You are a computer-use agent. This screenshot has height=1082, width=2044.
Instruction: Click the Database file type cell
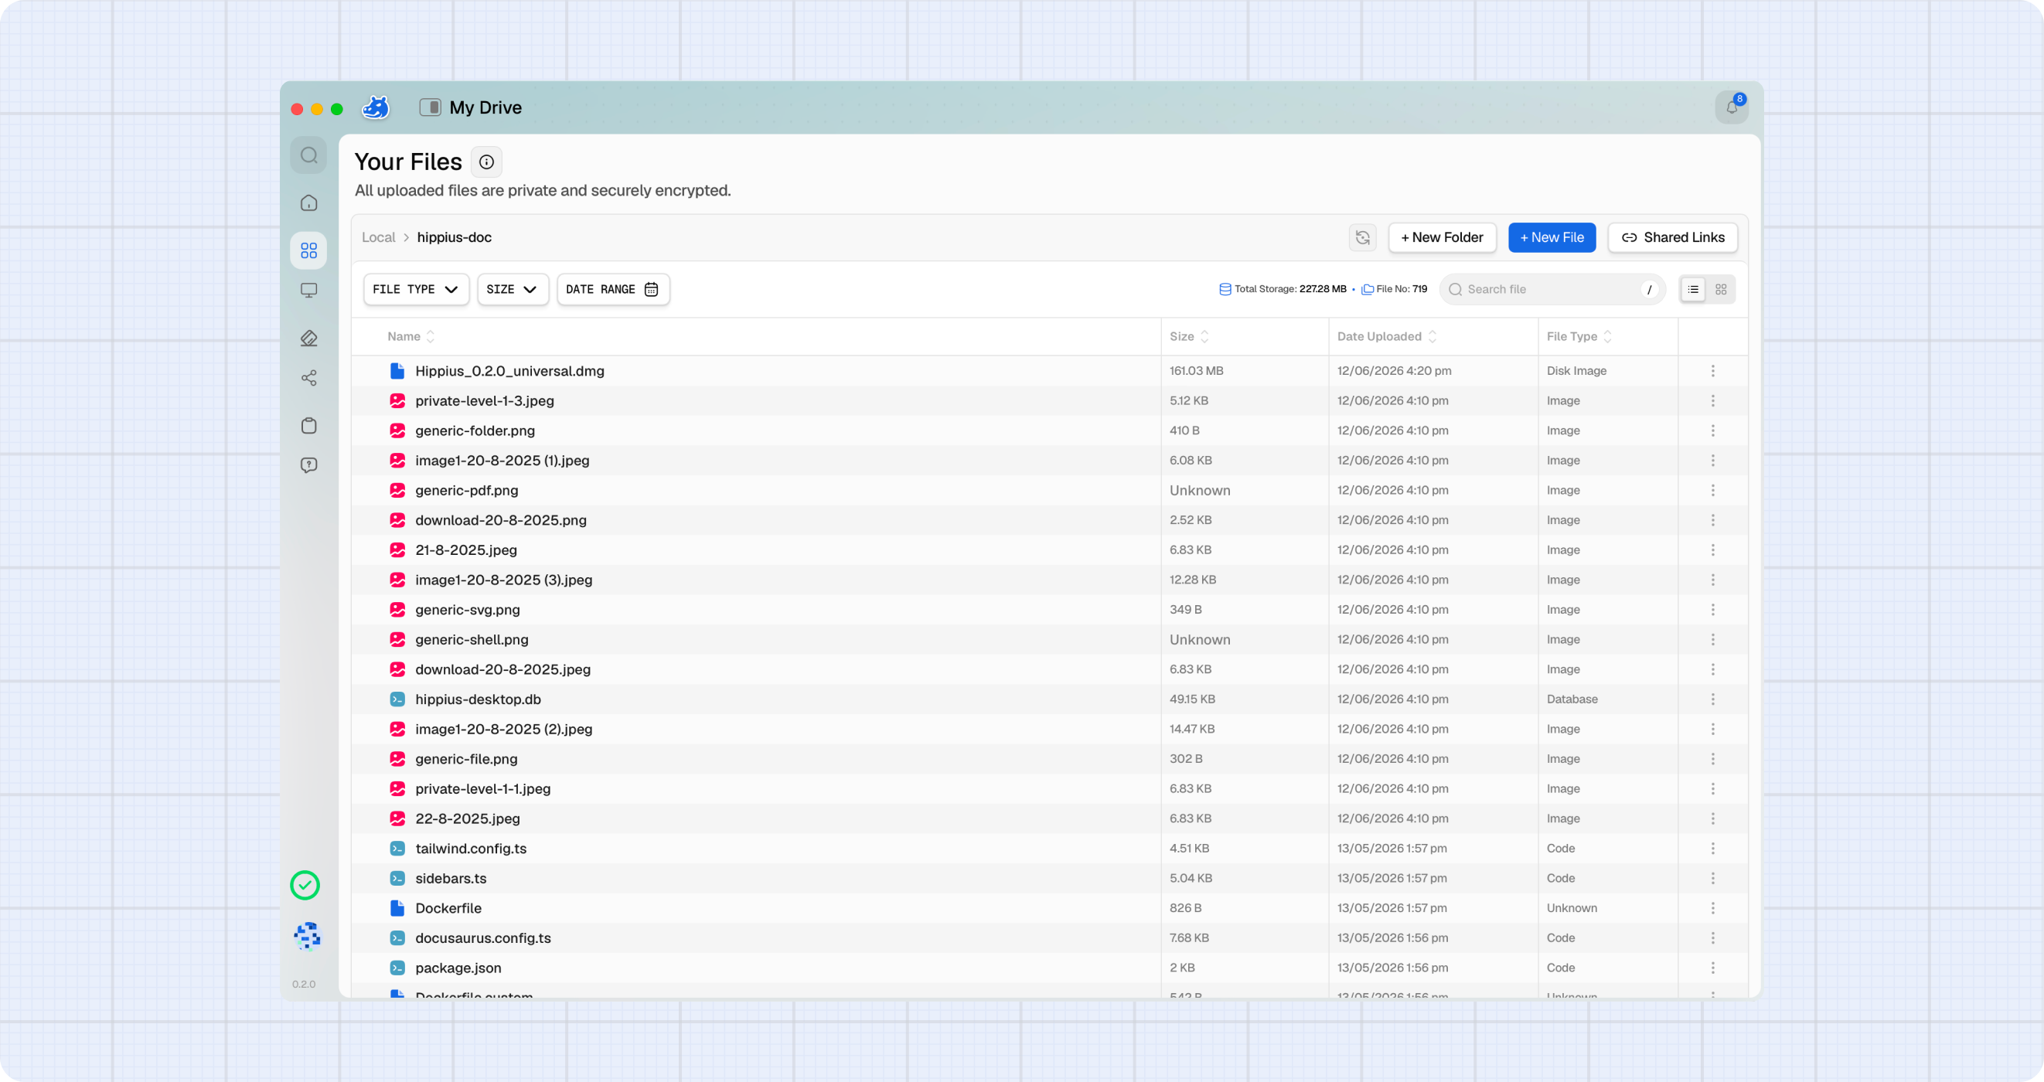click(1572, 699)
